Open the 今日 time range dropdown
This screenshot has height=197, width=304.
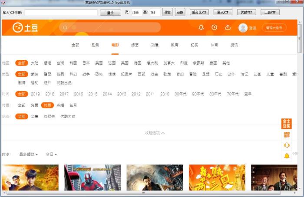51,154
